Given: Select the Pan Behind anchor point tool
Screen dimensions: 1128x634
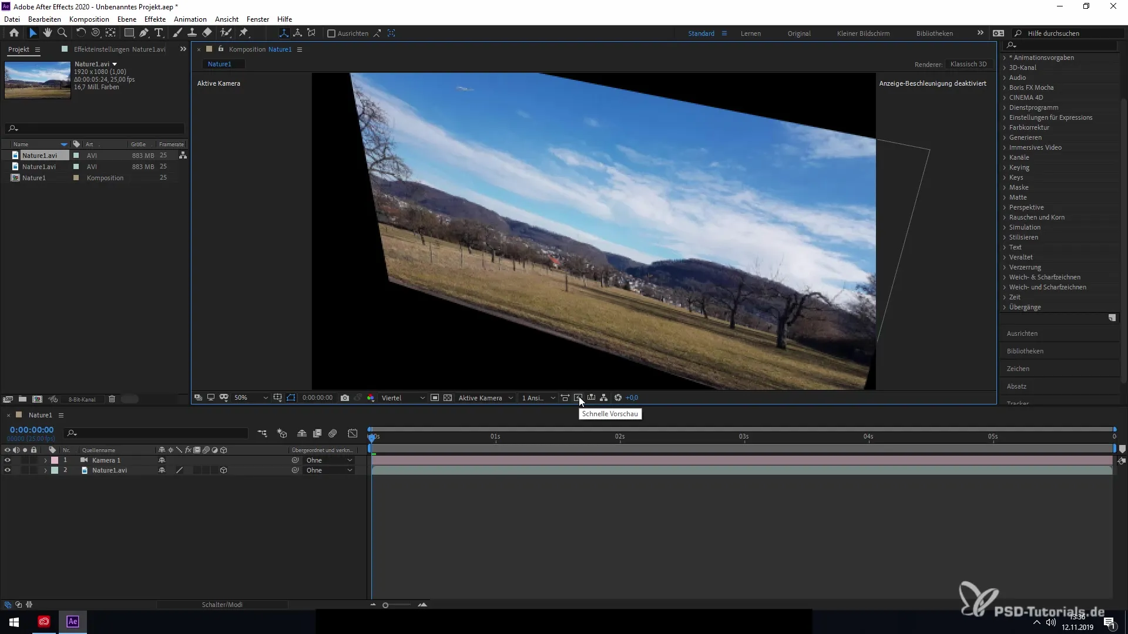Looking at the screenshot, I should (110, 33).
